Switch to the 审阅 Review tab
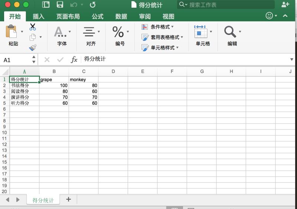Viewport: 297px width, 209px height. [145, 16]
